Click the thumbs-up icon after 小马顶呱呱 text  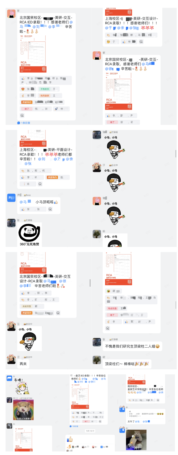pyautogui.click(x=56, y=202)
